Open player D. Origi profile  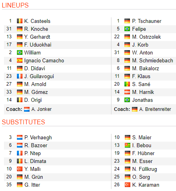point(33,100)
